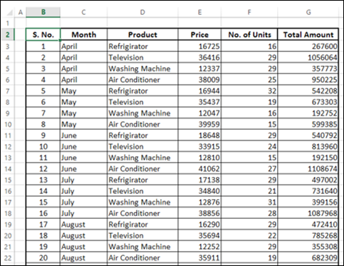
Task: Select row 2 header
Action: pos(7,34)
